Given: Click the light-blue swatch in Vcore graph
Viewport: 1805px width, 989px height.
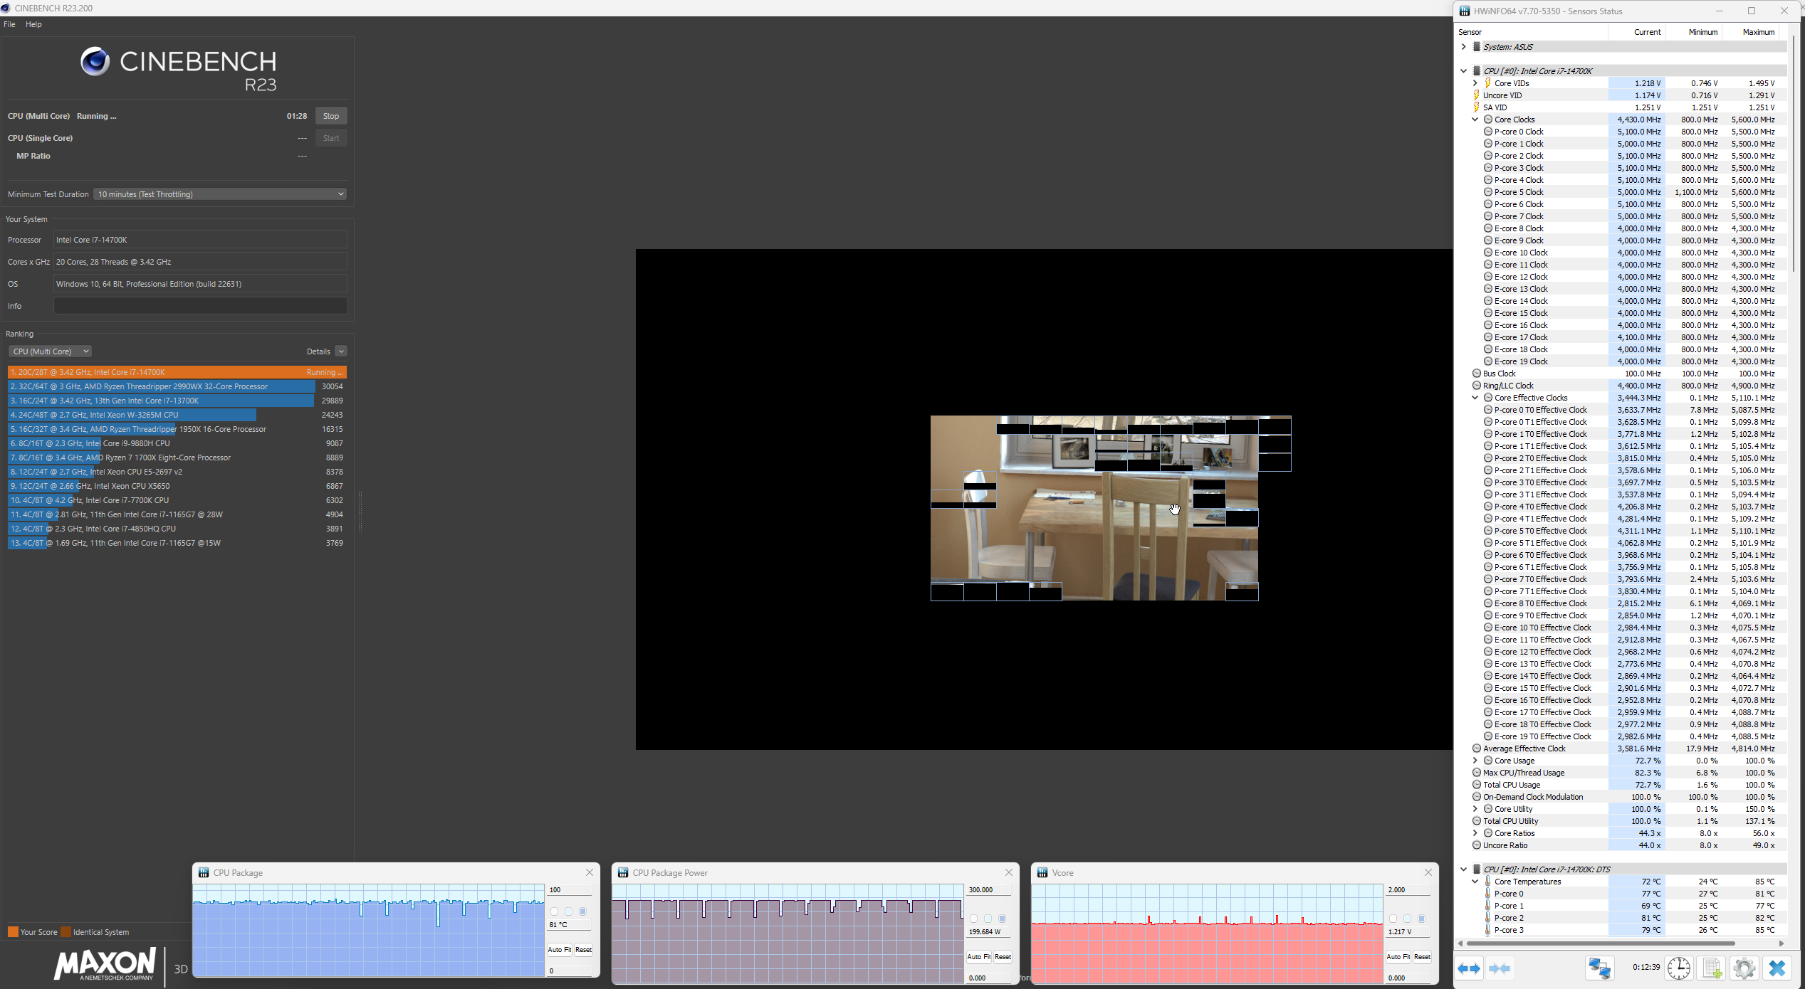Looking at the screenshot, I should 1407,919.
